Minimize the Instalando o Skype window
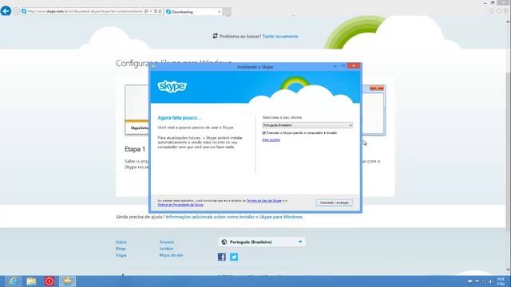 tap(335, 66)
